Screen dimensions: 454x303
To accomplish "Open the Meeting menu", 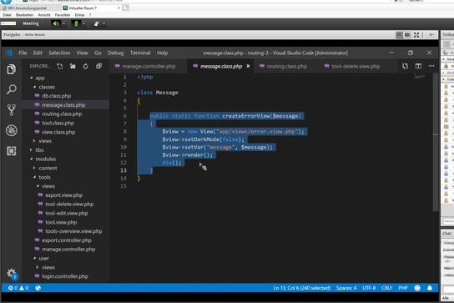I will click(30, 23).
